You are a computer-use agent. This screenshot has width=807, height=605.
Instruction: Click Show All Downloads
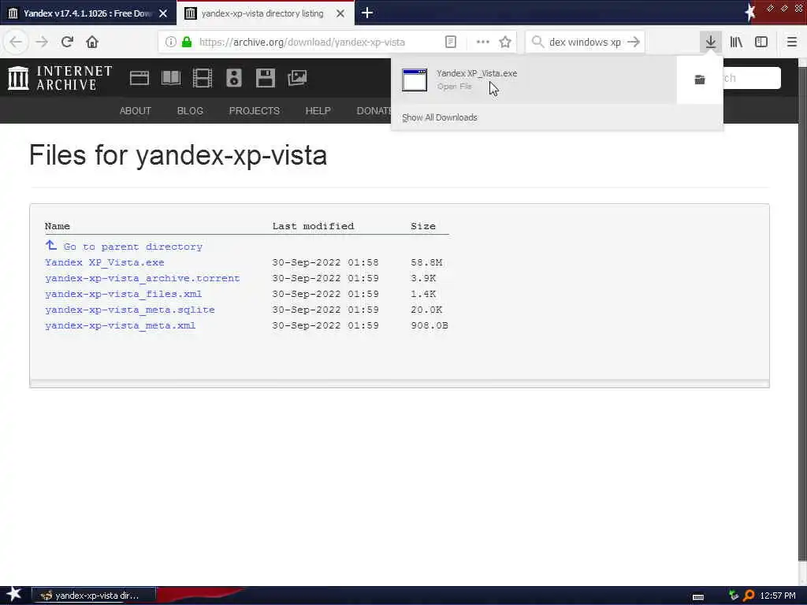tap(440, 117)
